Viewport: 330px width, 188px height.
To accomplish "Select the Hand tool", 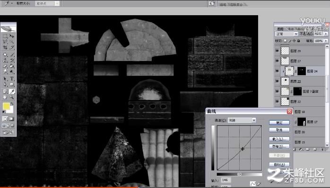I will point(5,97).
